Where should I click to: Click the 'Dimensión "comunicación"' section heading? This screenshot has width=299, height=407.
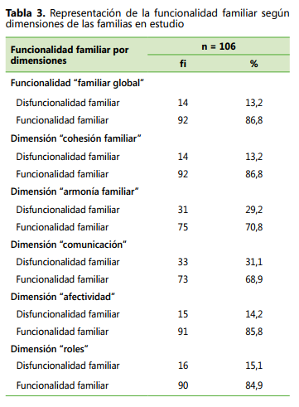tap(69, 245)
